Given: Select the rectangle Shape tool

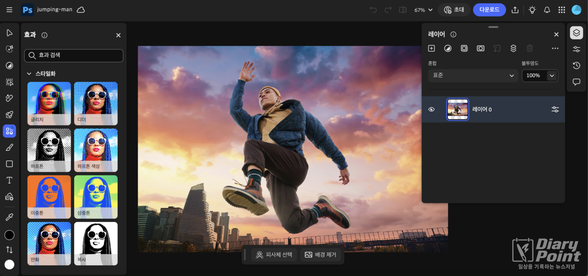Looking at the screenshot, I should pos(9,164).
